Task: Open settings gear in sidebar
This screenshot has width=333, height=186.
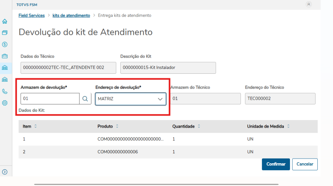Action: [5, 103]
